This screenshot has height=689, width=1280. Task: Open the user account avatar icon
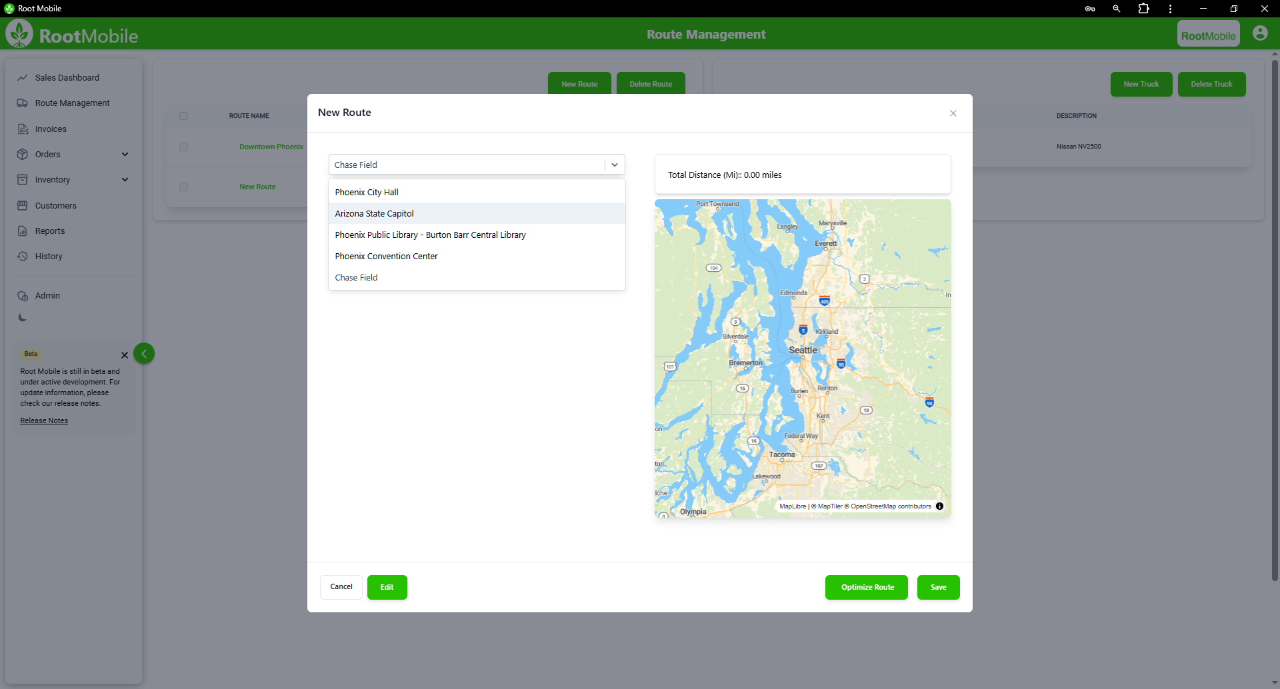(x=1260, y=33)
